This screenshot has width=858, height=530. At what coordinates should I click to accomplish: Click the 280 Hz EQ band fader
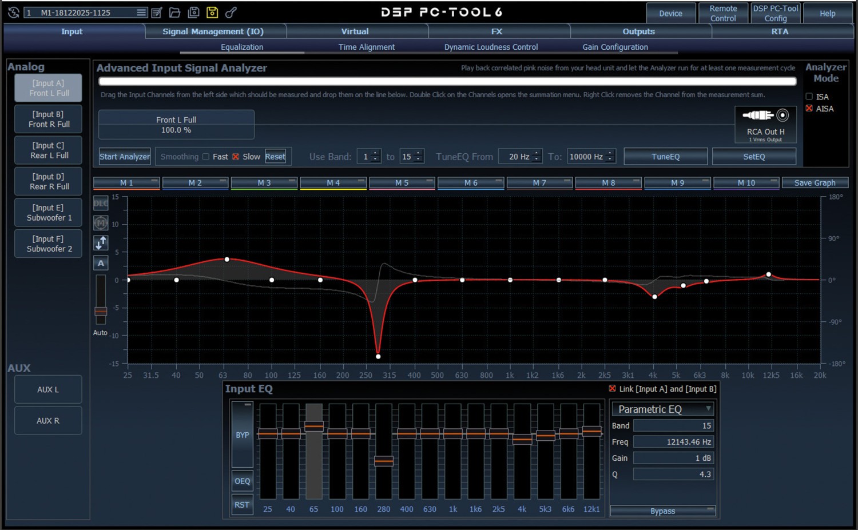tap(383, 461)
